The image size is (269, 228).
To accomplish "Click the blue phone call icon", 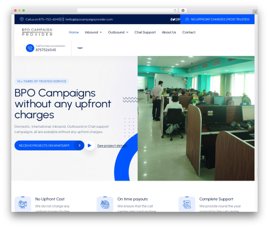I will point(30,48).
